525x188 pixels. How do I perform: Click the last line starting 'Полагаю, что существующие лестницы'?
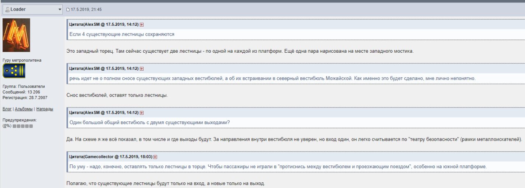pos(166,184)
